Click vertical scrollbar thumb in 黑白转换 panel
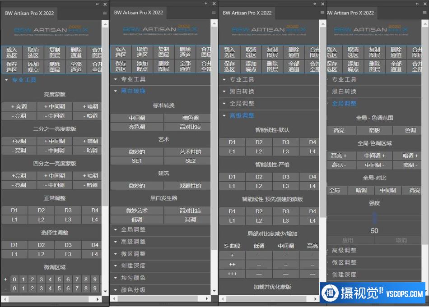Screen dimensions: 429x307 click(x=214, y=138)
